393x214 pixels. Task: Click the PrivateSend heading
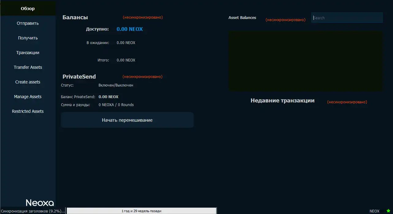(x=79, y=77)
